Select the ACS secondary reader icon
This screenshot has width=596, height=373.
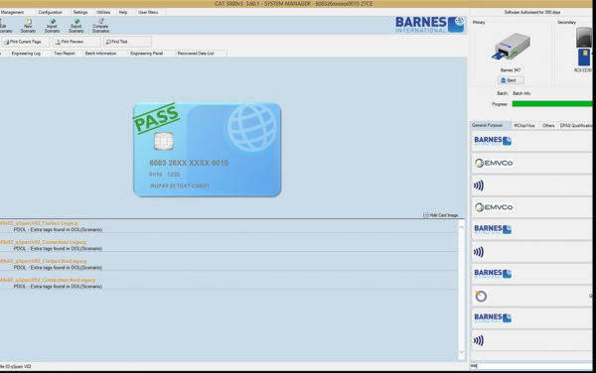tap(584, 47)
